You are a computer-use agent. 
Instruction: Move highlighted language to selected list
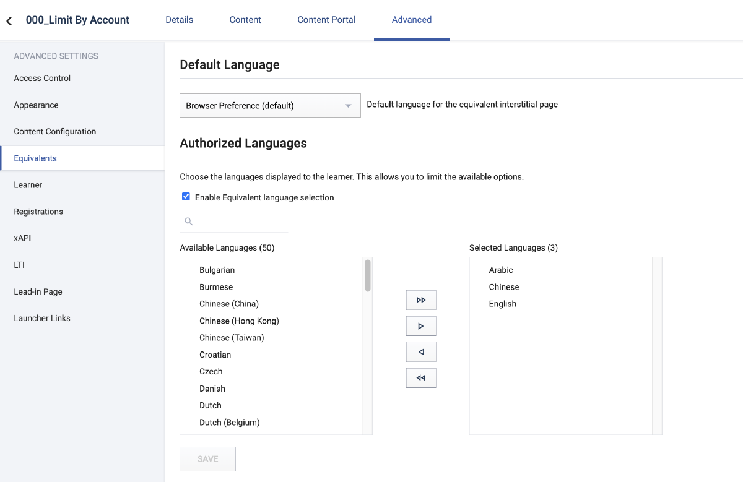pos(421,326)
